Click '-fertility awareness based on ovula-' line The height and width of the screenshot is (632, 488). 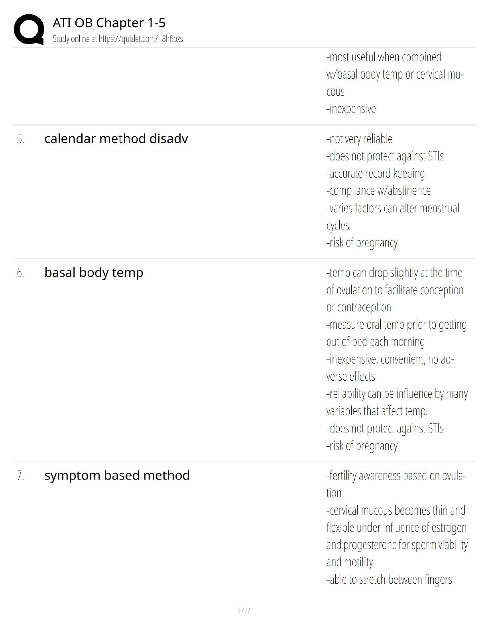(396, 476)
